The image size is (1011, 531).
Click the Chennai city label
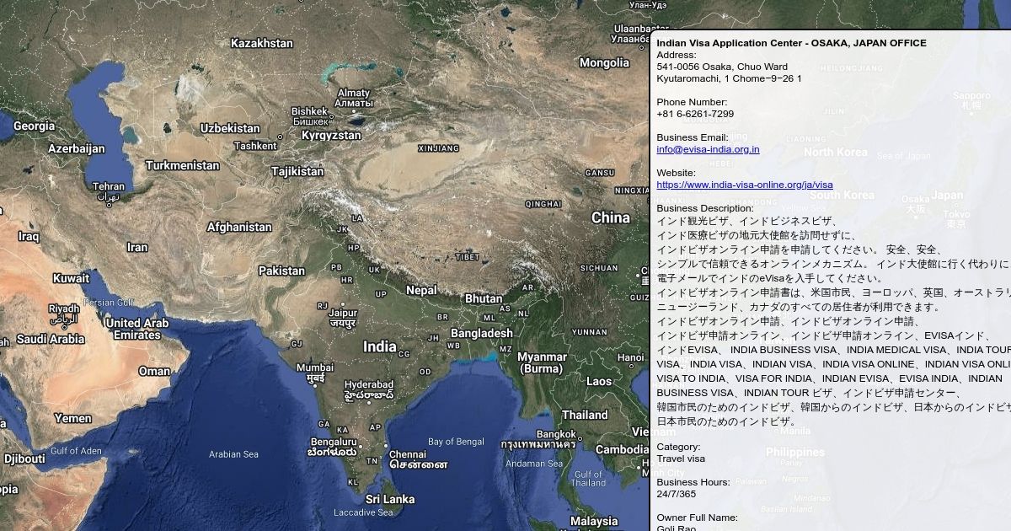tap(419, 459)
